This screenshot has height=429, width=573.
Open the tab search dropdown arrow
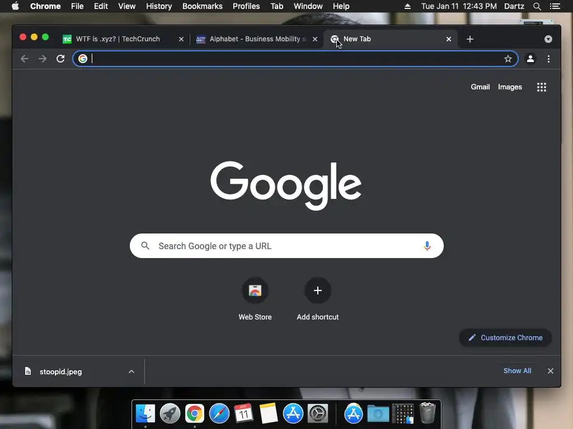click(x=548, y=39)
